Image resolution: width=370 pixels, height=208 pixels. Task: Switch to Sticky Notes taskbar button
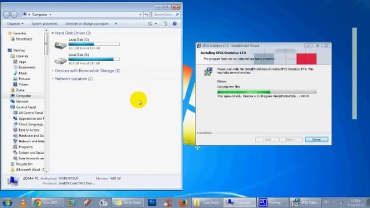[128, 203]
